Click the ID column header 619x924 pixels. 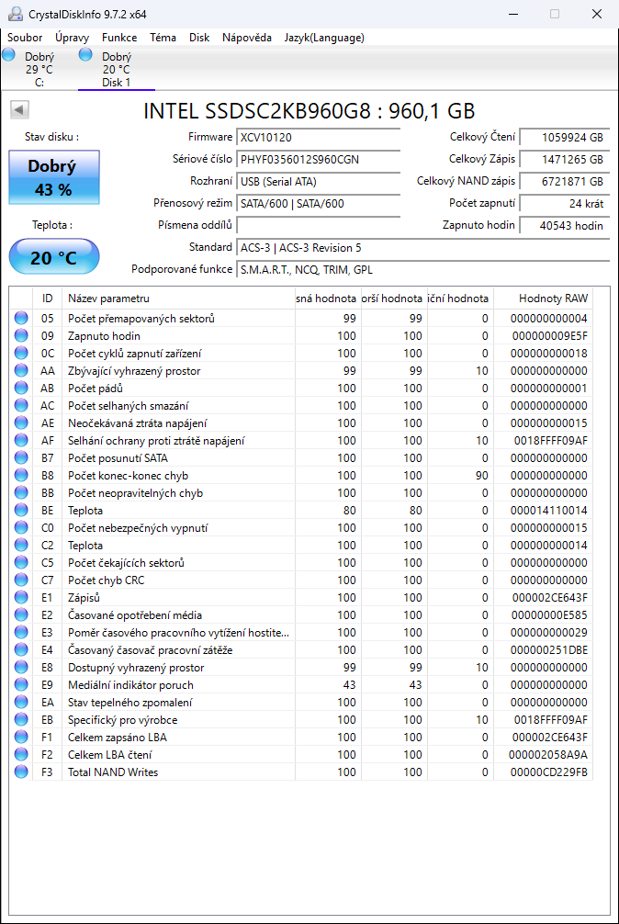click(x=48, y=299)
